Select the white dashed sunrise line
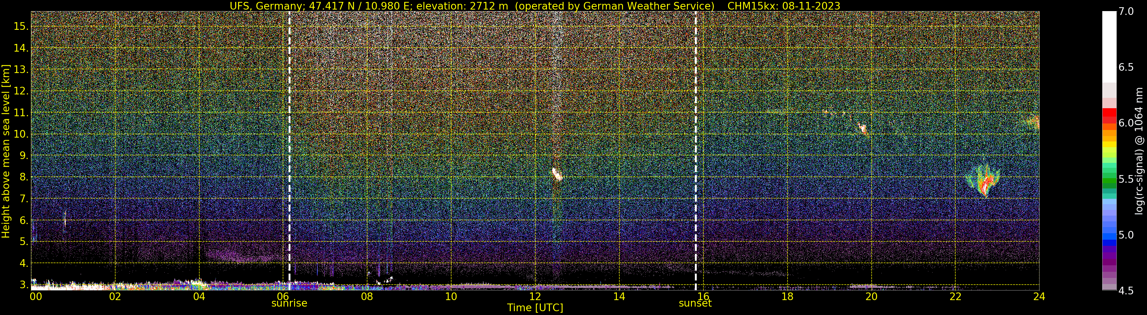 pyautogui.click(x=289, y=151)
